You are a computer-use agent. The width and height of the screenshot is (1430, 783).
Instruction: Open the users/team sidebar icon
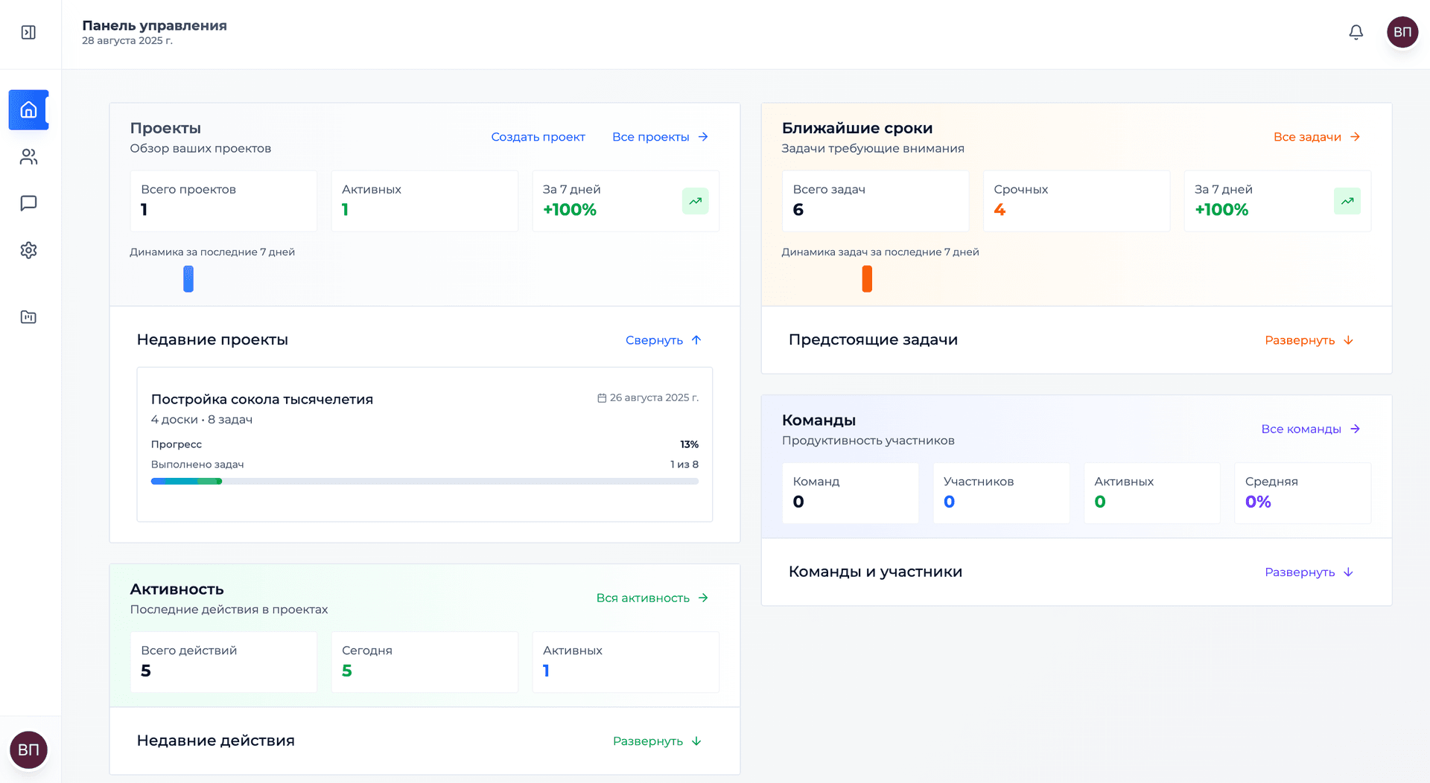tap(28, 157)
